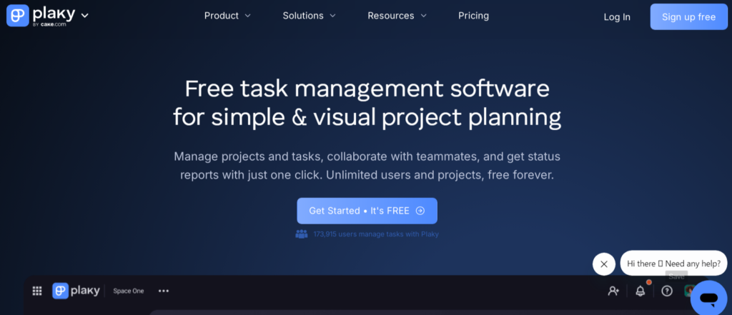Image resolution: width=732 pixels, height=315 pixels.
Task: Click Get Started • It's FREE button
Action: coord(367,211)
